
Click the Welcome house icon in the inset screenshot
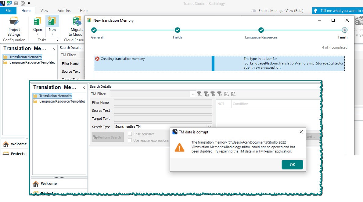pyautogui.click(x=36, y=184)
